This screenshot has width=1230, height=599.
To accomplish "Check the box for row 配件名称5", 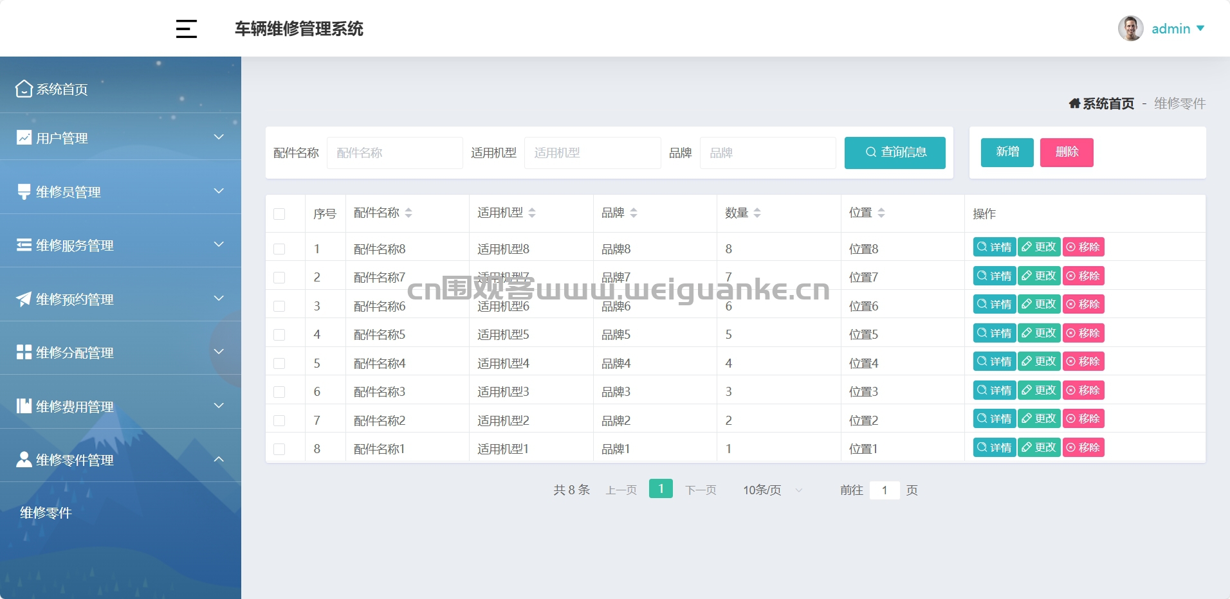I will (279, 334).
